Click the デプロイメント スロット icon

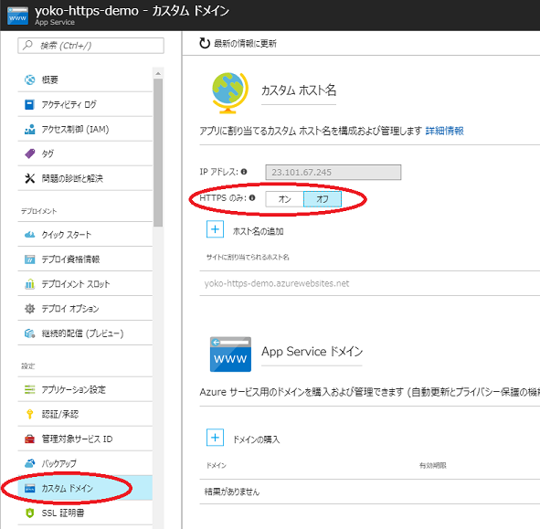[29, 284]
